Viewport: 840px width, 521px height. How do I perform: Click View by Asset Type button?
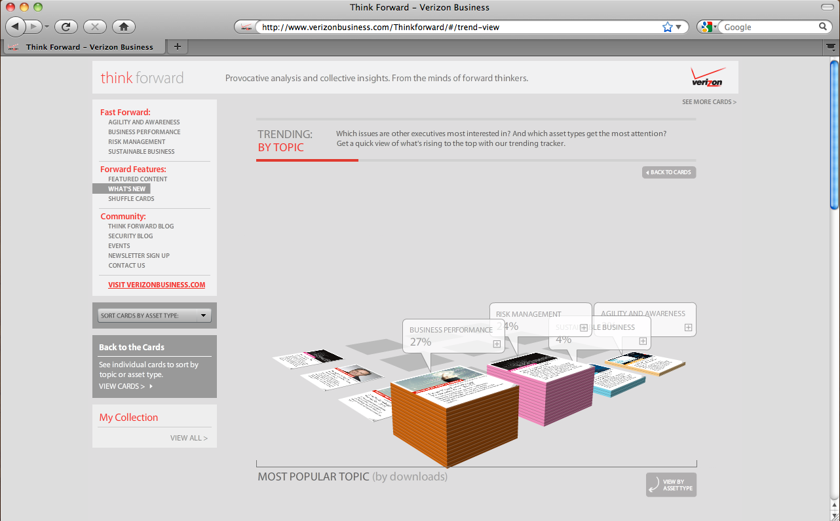[x=671, y=485]
